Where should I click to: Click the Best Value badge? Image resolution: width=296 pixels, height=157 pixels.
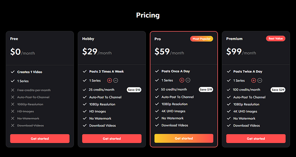[x=276, y=39]
